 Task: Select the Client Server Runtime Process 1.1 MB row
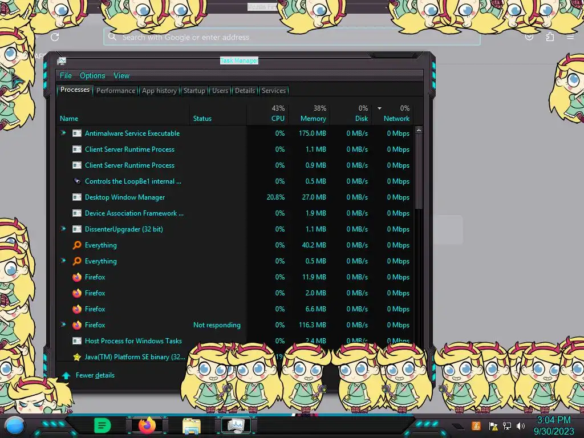pyautogui.click(x=236, y=149)
